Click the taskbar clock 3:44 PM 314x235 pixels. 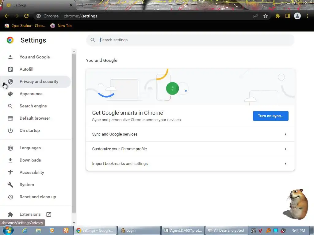(x=298, y=231)
